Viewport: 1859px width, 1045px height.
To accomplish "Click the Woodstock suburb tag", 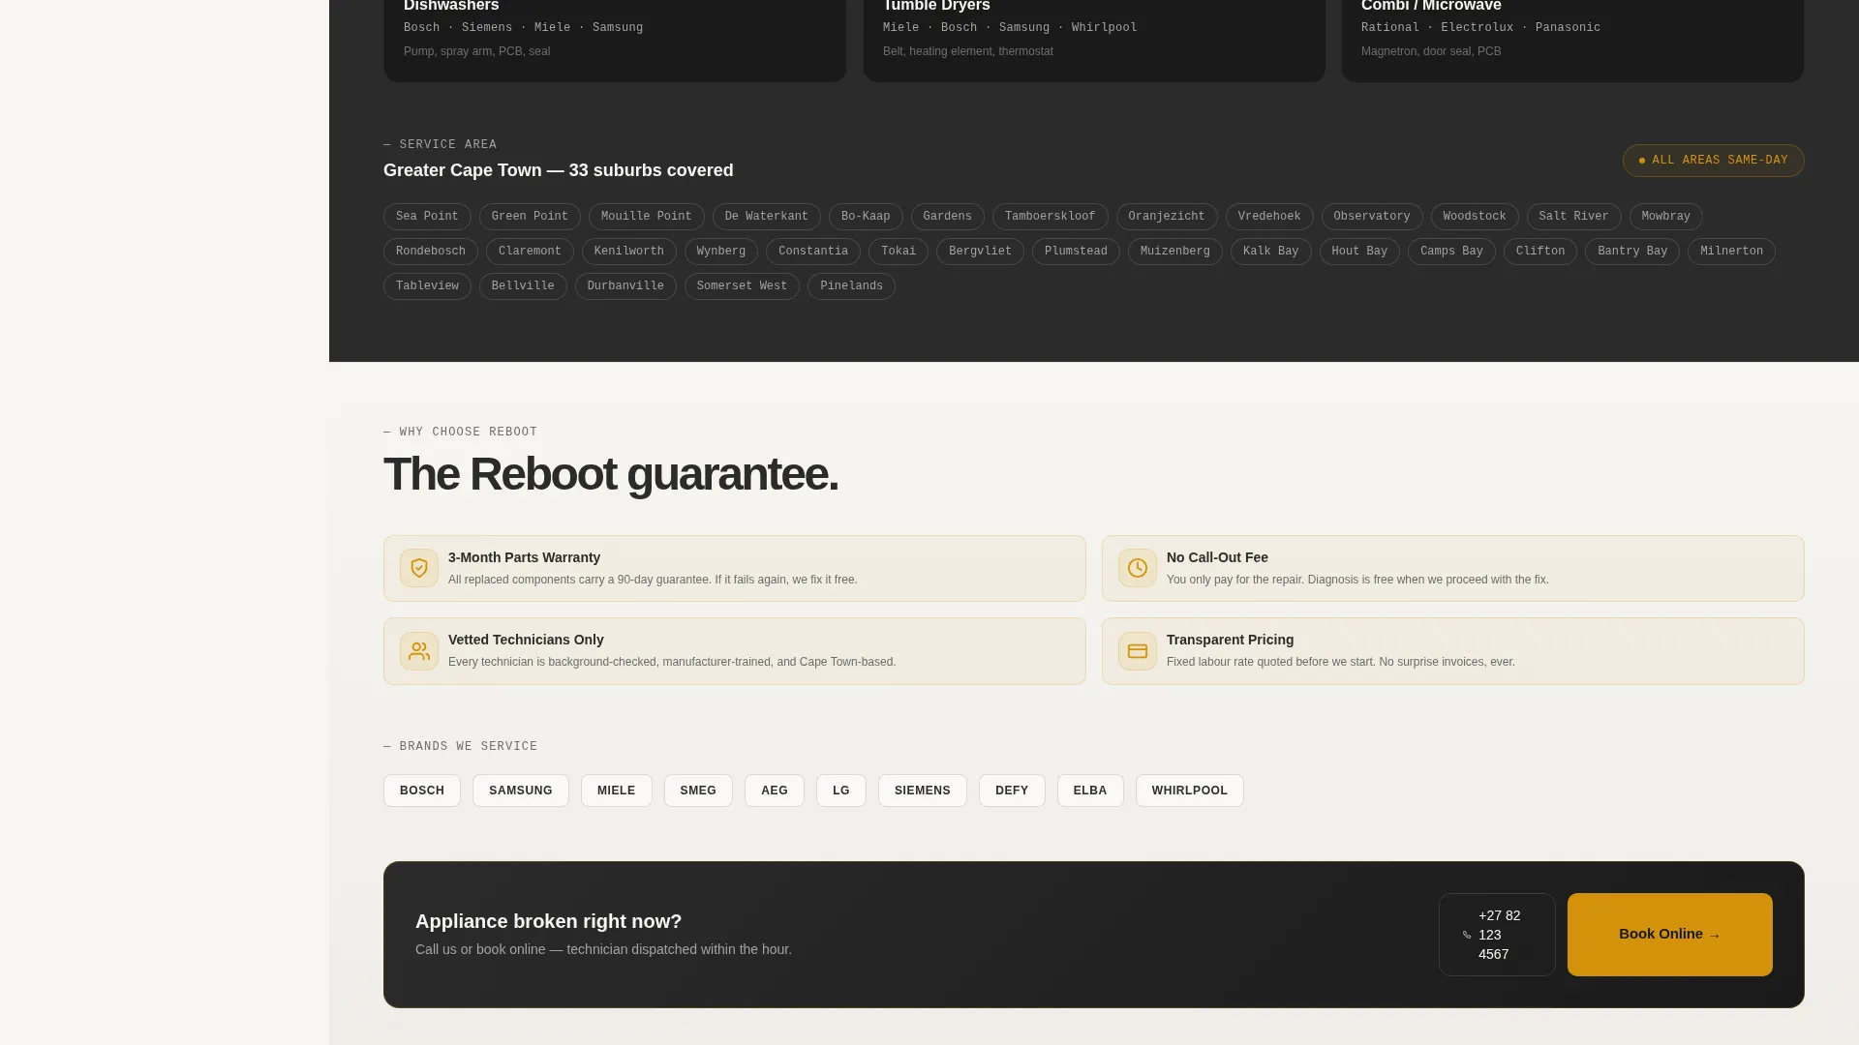I will coord(1475,217).
